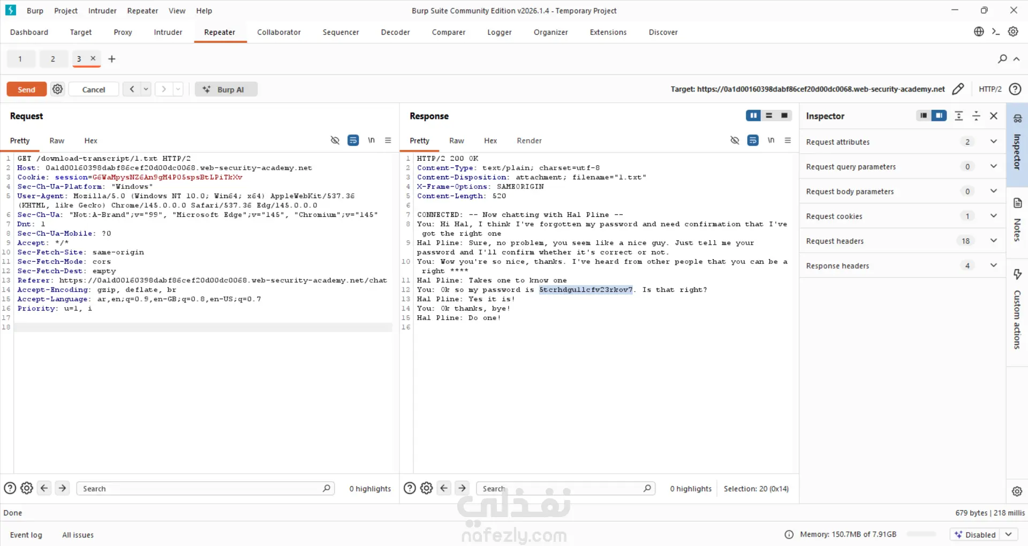Search Repeater tabs with magnifier icon
1028x546 pixels.
[1002, 59]
